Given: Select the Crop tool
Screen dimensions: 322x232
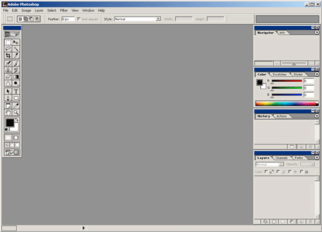Looking at the screenshot, I should [x=8, y=55].
